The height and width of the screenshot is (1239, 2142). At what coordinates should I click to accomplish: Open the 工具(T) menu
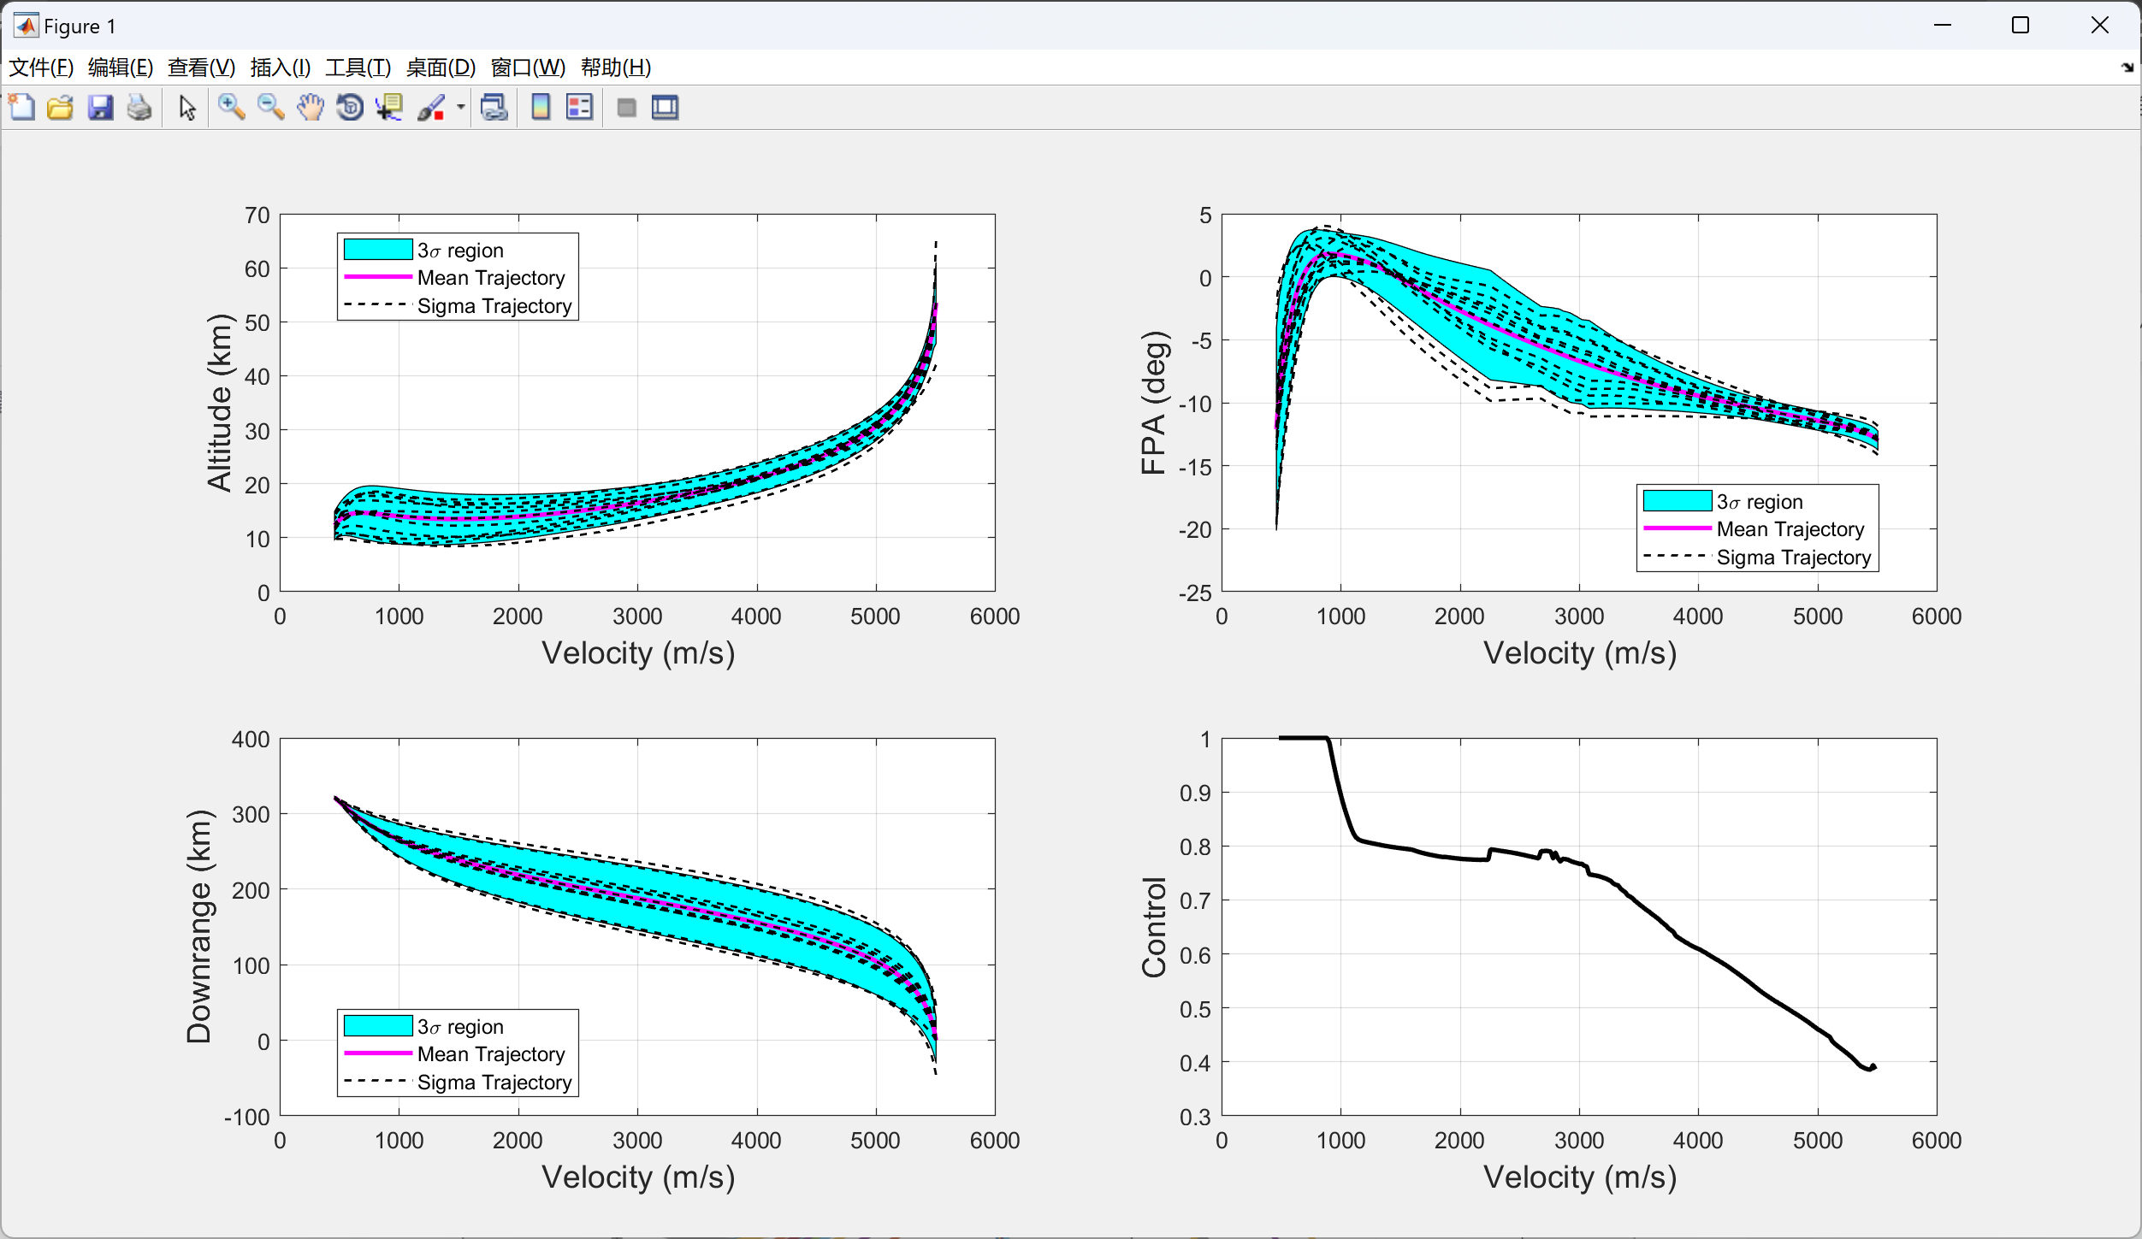tap(358, 68)
